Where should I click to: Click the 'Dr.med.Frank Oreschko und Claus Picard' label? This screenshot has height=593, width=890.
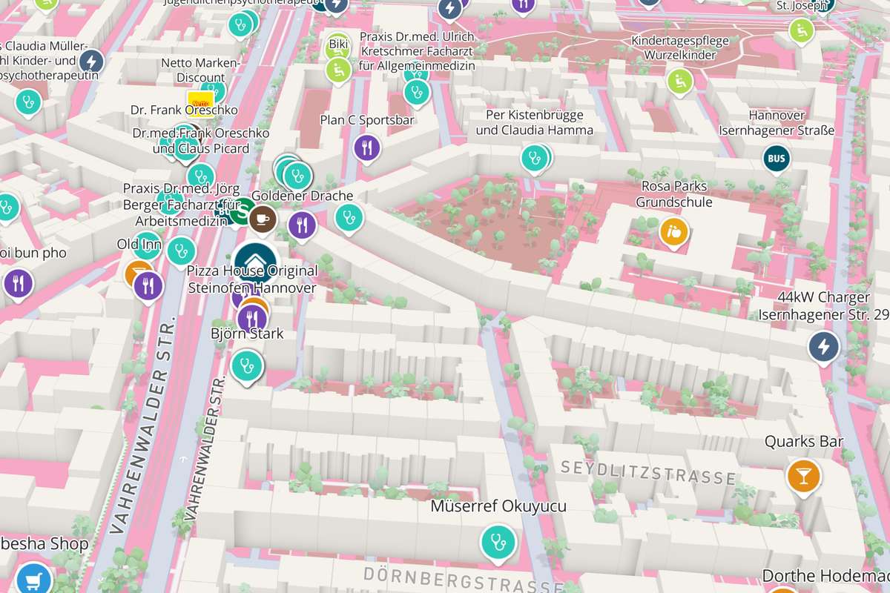pyautogui.click(x=200, y=141)
